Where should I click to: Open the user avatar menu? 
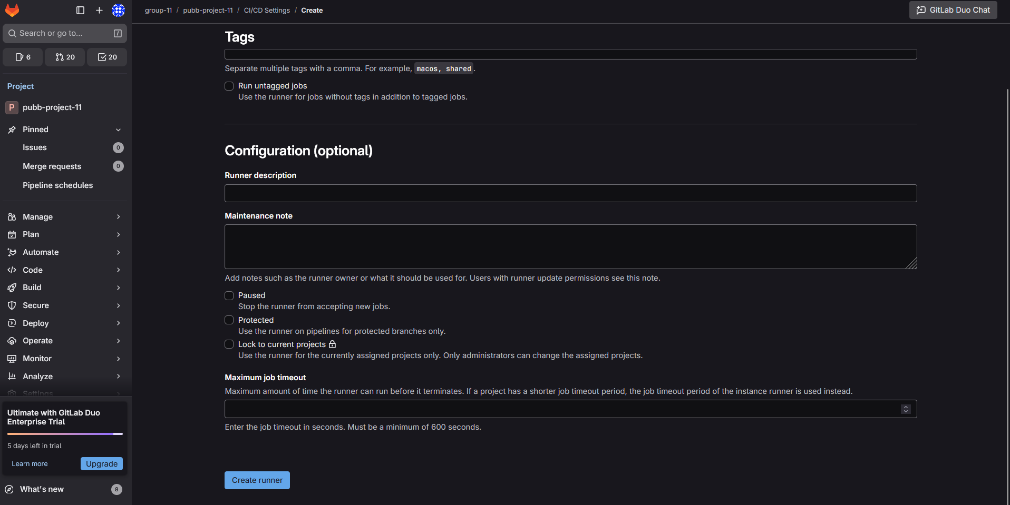coord(118,10)
